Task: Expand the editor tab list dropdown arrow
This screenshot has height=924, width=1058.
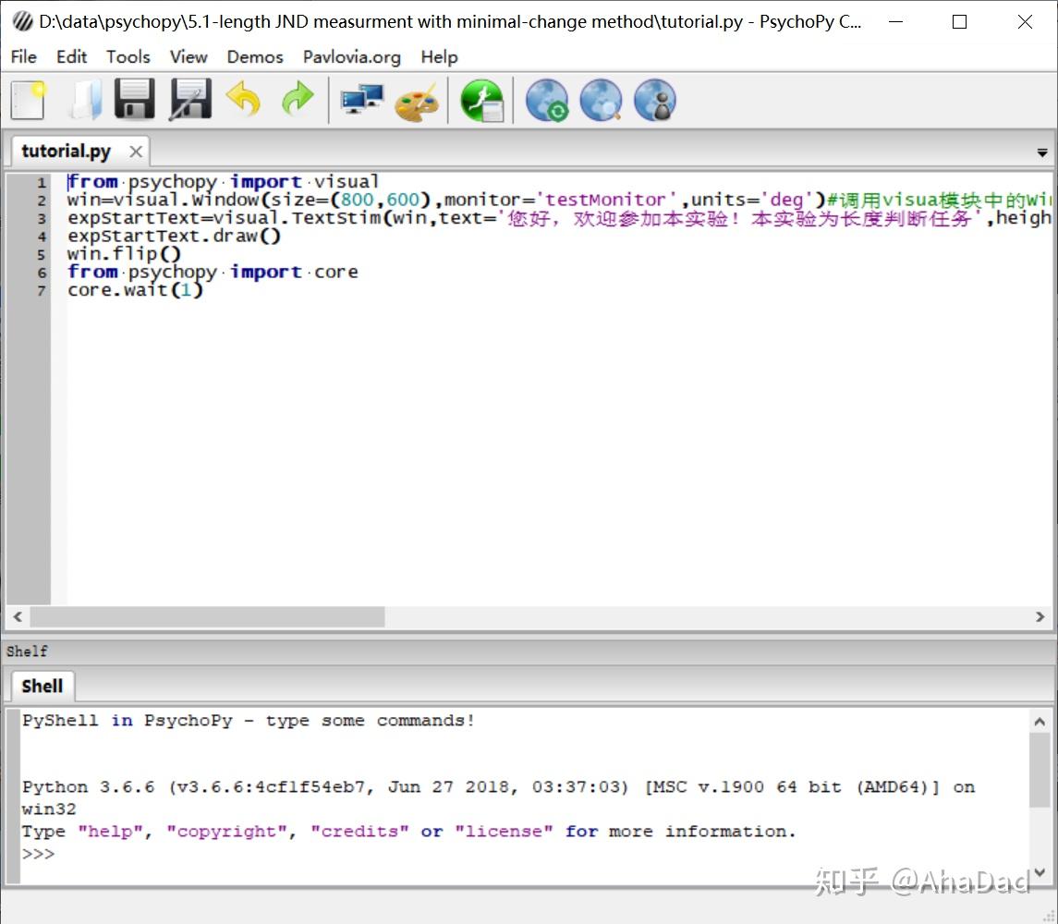Action: pos(1042,153)
